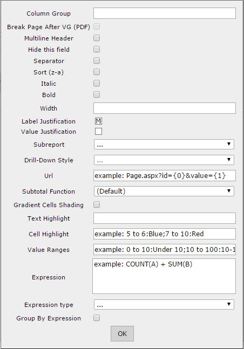Check the Hide this field option

(x=97, y=50)
